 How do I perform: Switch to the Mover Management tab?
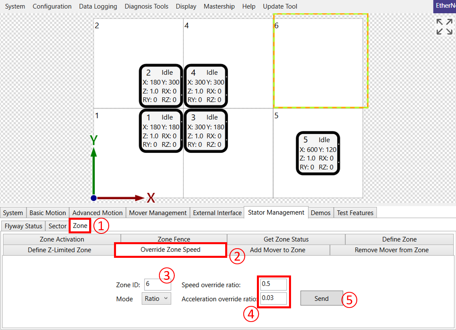158,213
